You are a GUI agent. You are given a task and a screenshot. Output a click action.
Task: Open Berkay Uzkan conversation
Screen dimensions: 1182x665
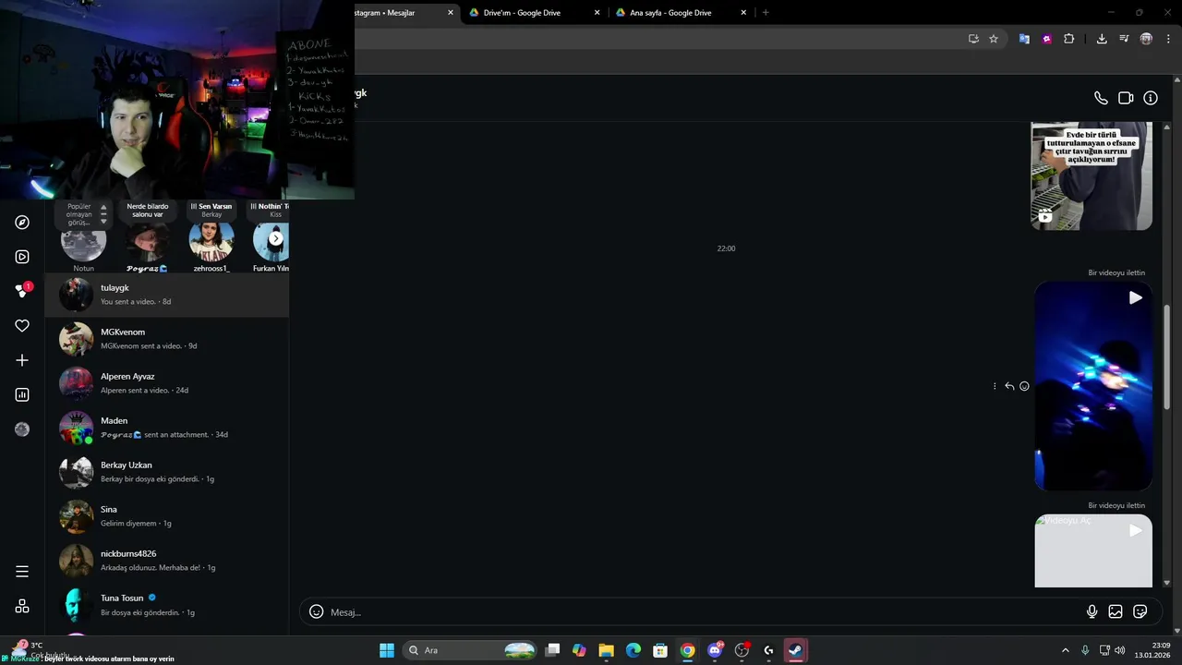167,472
